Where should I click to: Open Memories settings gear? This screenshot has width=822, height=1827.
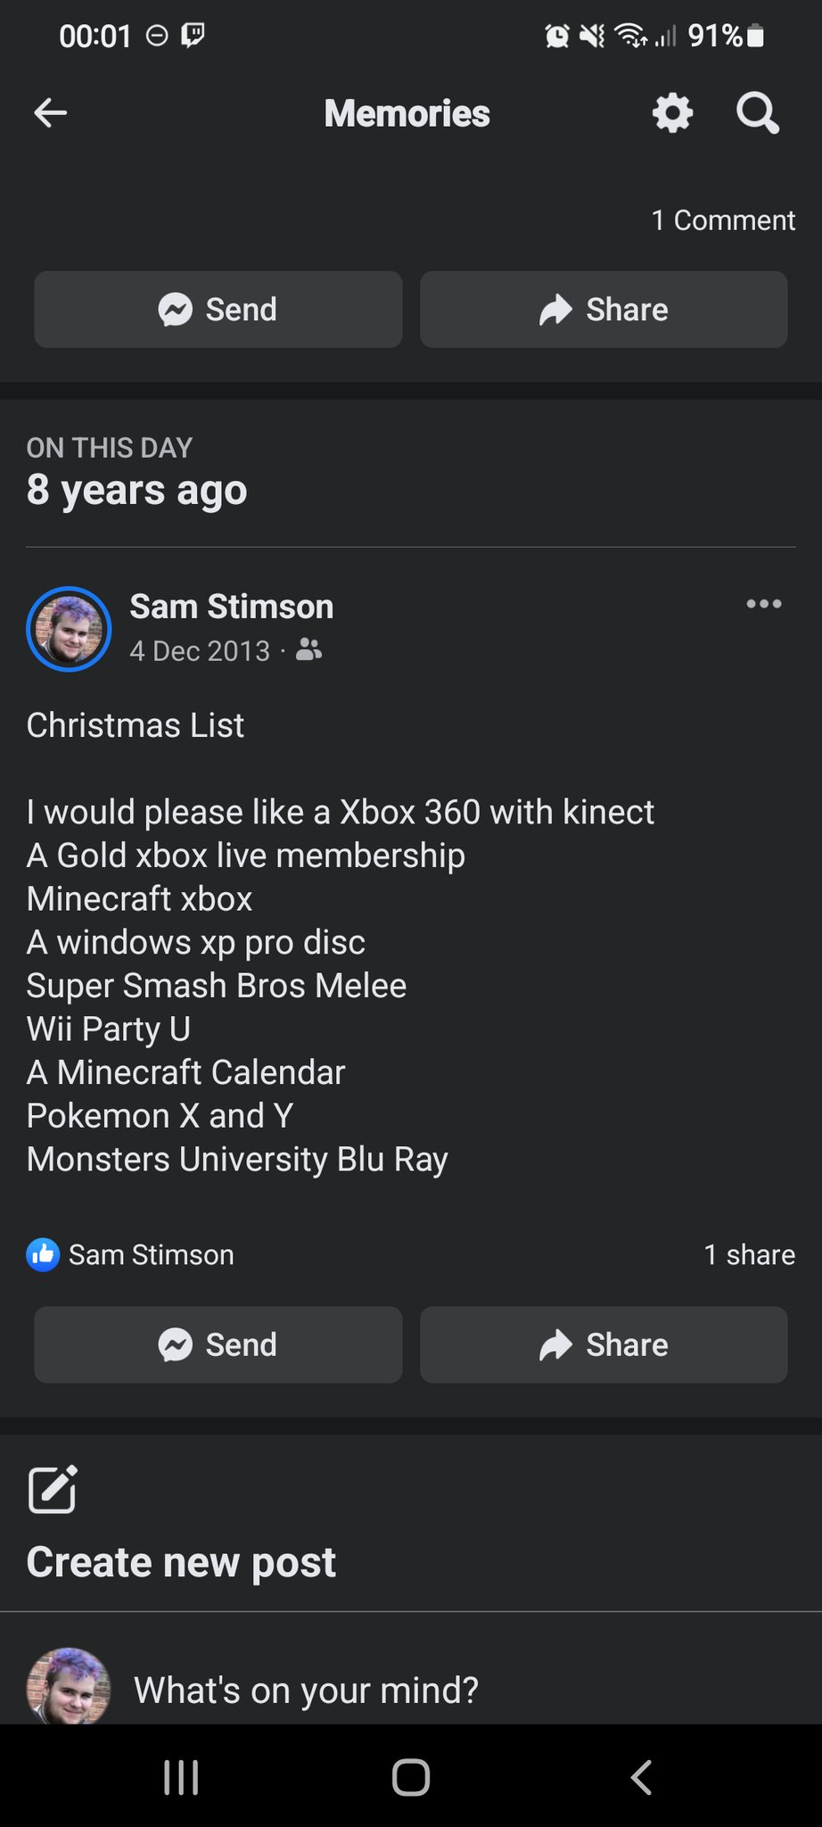click(x=672, y=113)
